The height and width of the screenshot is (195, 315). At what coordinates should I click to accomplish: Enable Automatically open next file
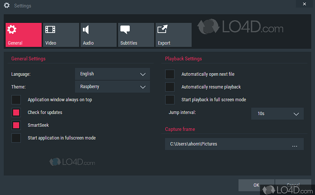coord(170,74)
